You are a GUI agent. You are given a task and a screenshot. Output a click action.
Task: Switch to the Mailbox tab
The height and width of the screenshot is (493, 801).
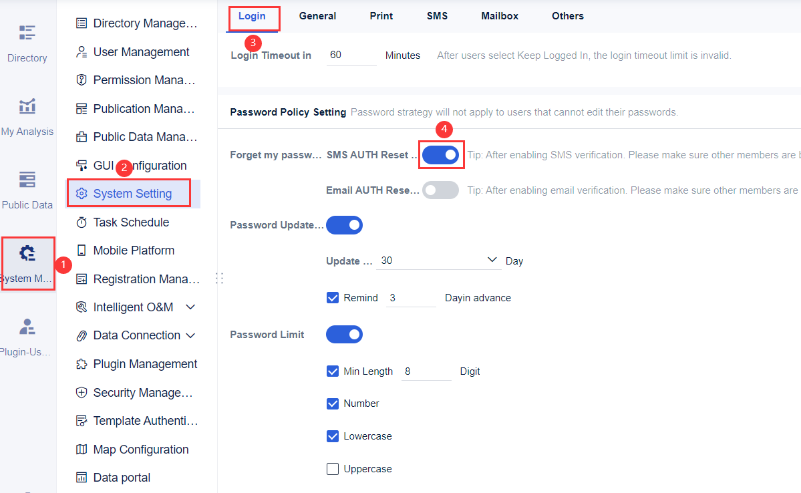click(x=499, y=15)
